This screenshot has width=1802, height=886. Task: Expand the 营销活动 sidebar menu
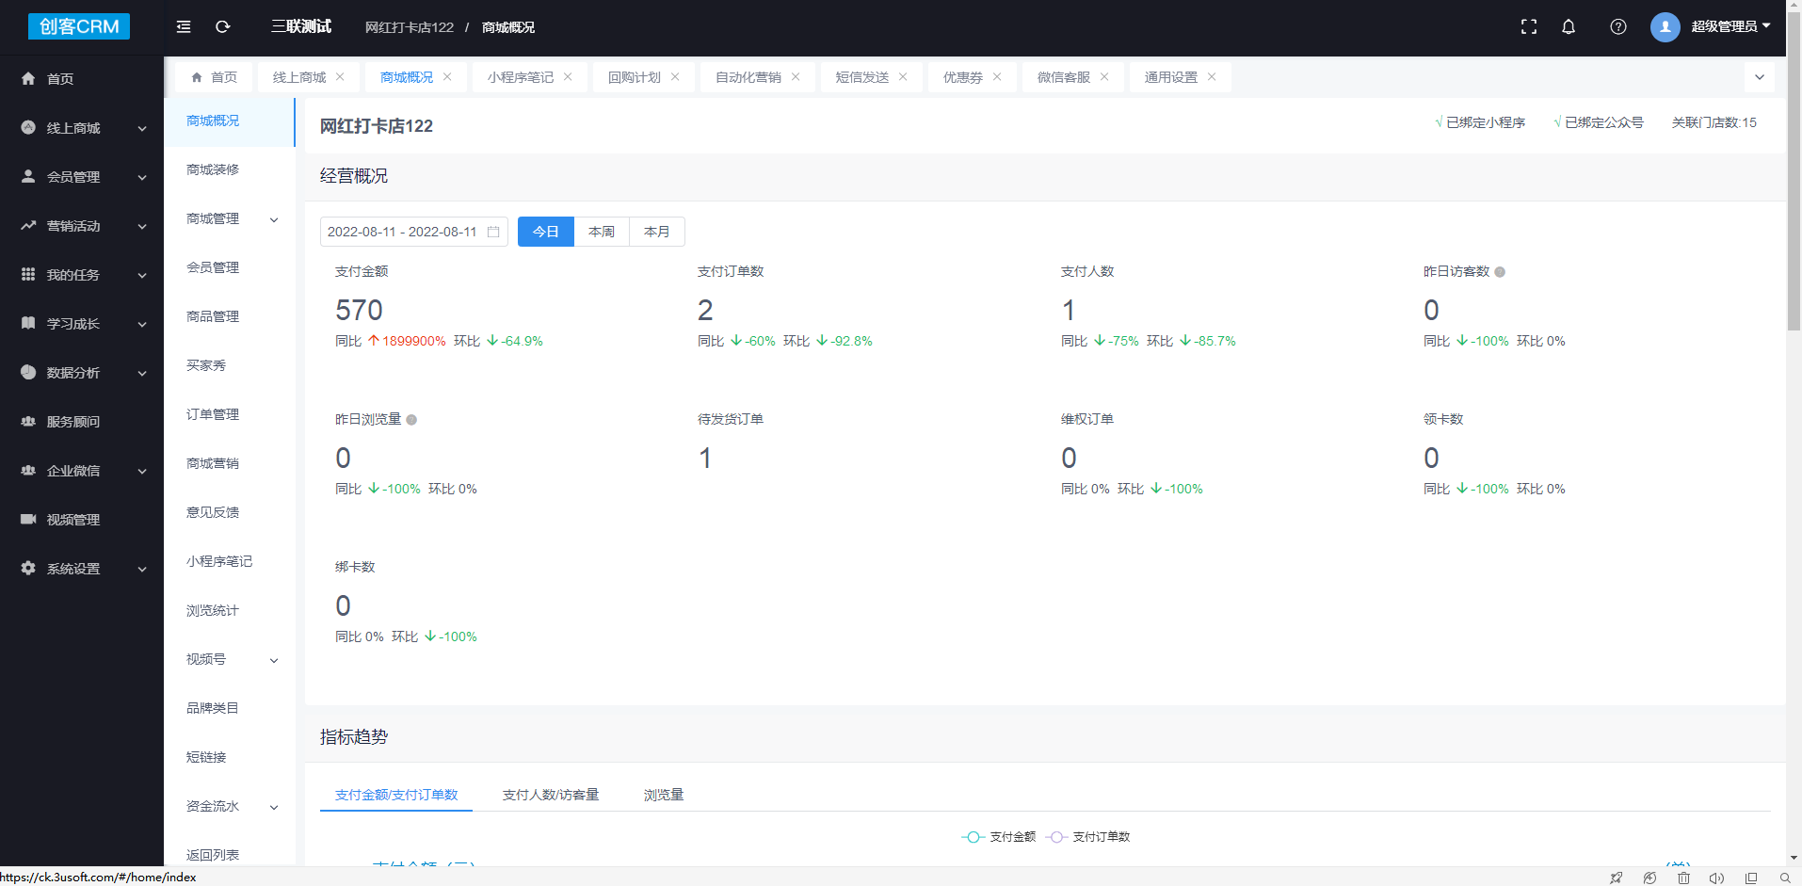coord(142,226)
